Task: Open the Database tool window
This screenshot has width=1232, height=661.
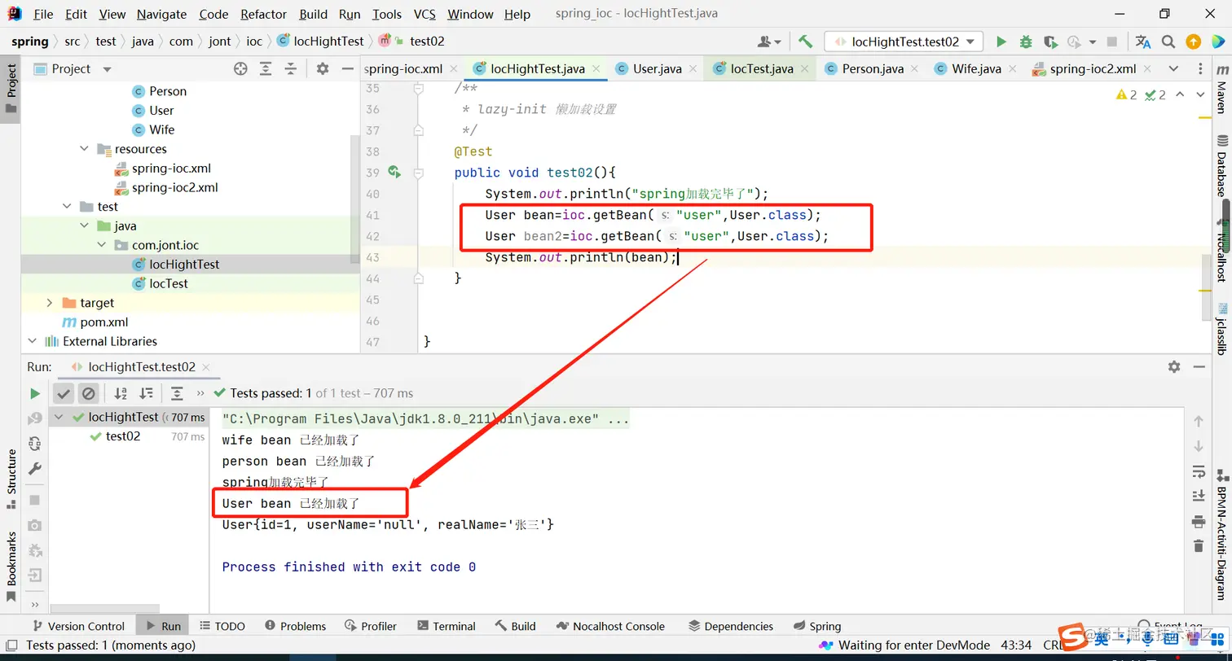Action: (x=1221, y=167)
